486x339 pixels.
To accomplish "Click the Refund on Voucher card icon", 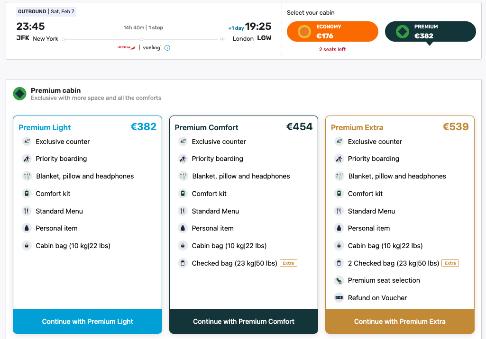I will pyautogui.click(x=339, y=298).
